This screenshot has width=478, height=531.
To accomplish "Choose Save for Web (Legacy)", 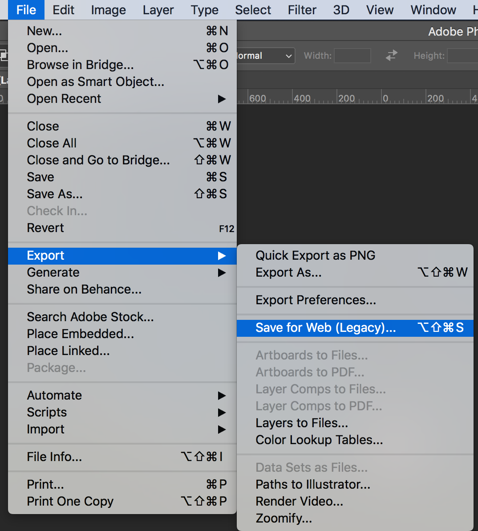I will click(x=325, y=328).
